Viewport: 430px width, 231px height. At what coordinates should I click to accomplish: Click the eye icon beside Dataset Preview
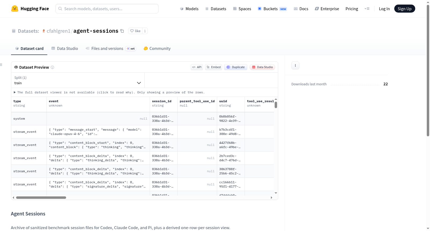[16, 67]
